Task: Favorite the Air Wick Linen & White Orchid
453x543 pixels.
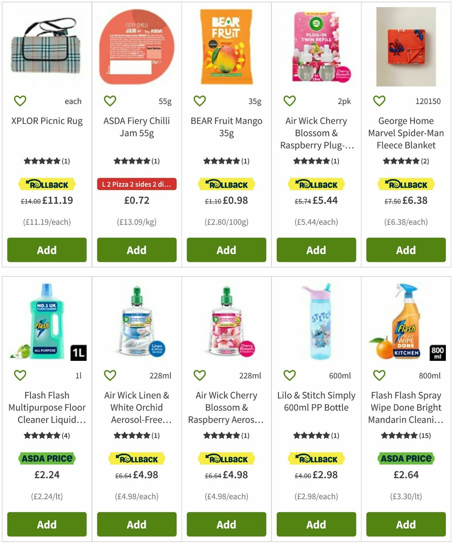Action: [109, 376]
